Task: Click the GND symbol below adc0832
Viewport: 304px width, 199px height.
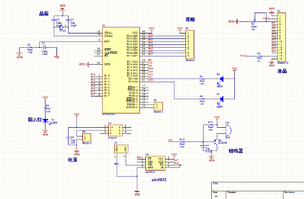Action: pos(137,193)
